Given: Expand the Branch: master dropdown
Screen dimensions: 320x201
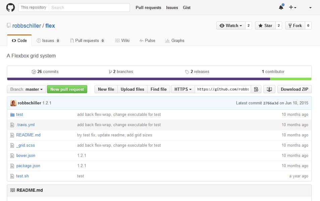Looking at the screenshot, I should coord(26,89).
